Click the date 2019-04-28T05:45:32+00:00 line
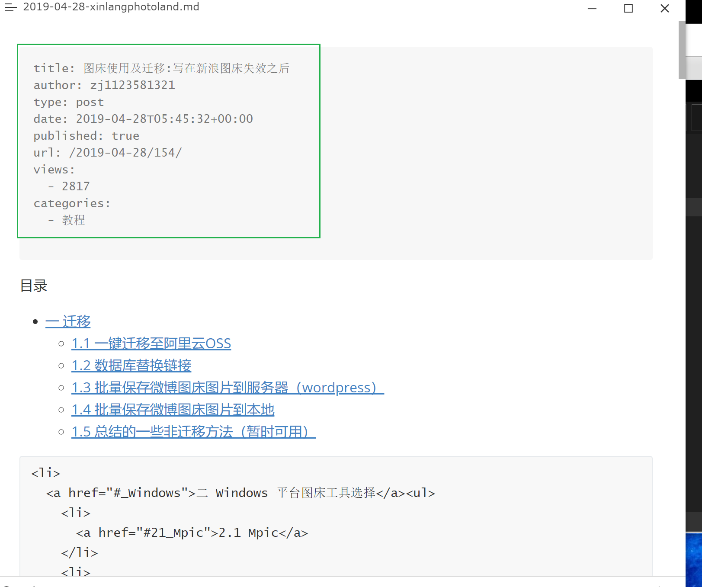Screen dimensions: 702x587 pyautogui.click(x=143, y=119)
